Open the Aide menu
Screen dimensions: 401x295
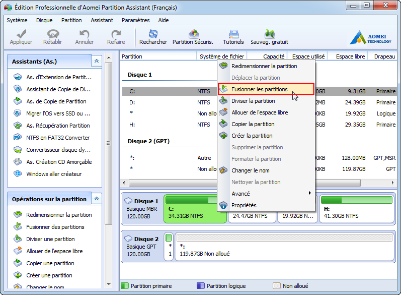[164, 20]
